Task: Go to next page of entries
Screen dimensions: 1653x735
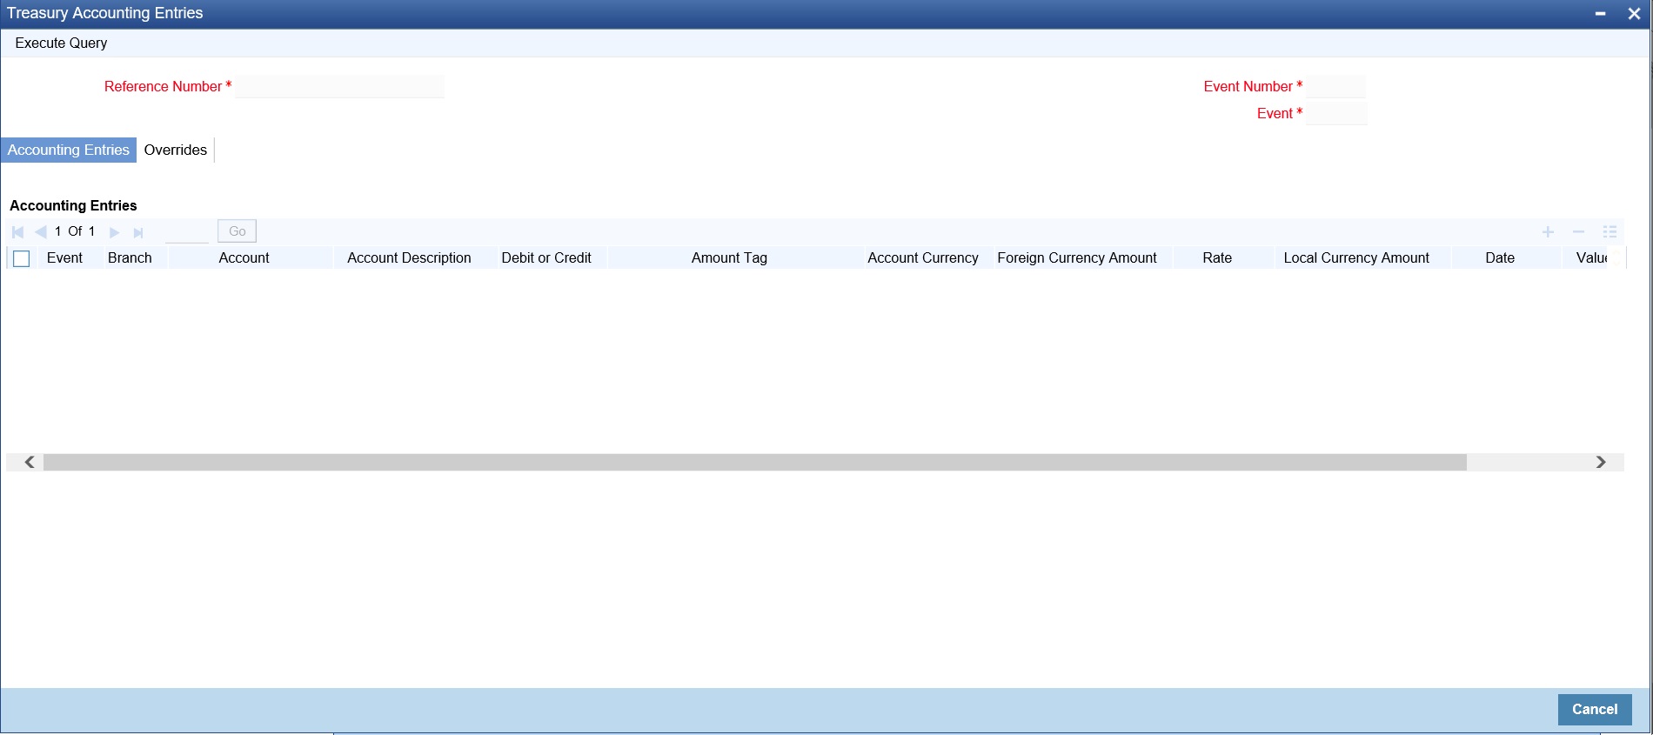Action: 114,232
